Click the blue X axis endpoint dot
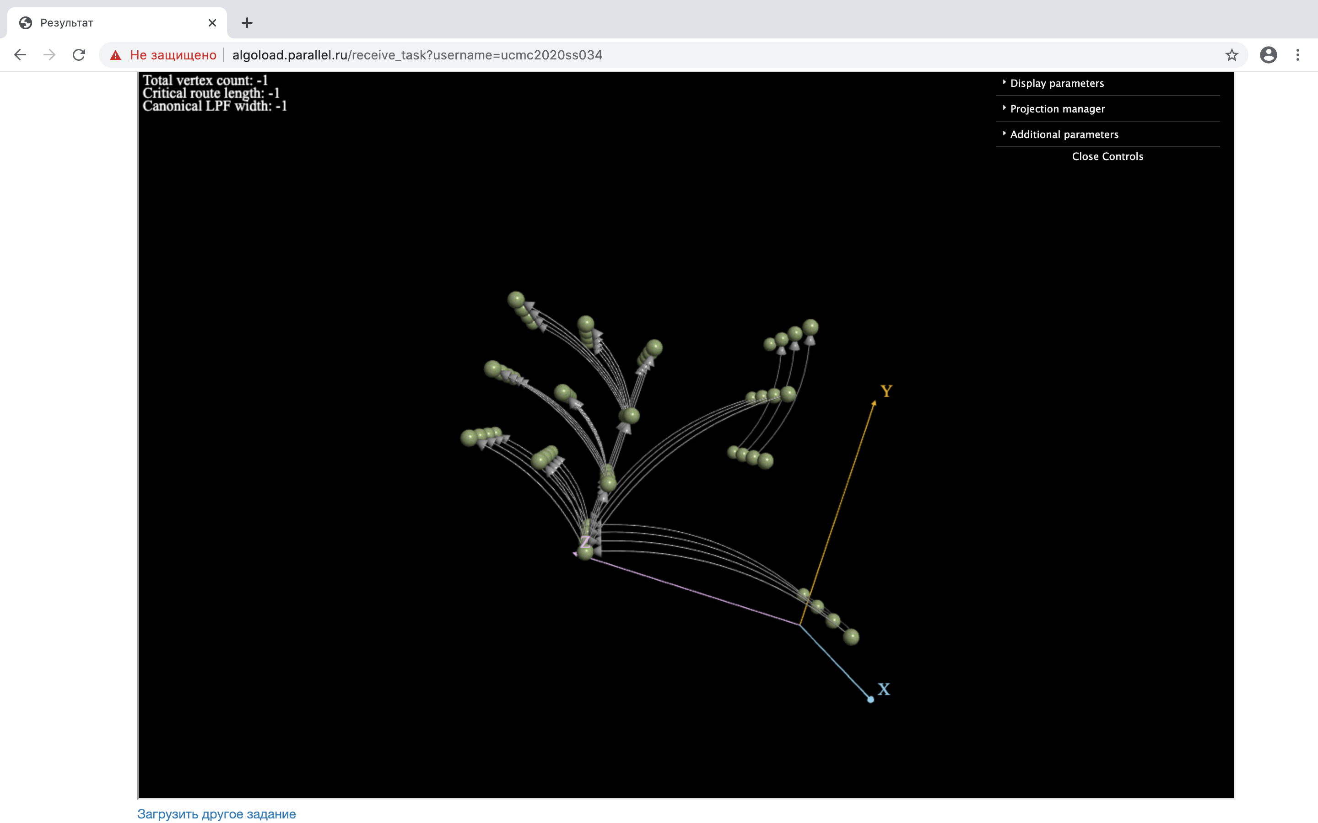The width and height of the screenshot is (1318, 823). tap(870, 700)
